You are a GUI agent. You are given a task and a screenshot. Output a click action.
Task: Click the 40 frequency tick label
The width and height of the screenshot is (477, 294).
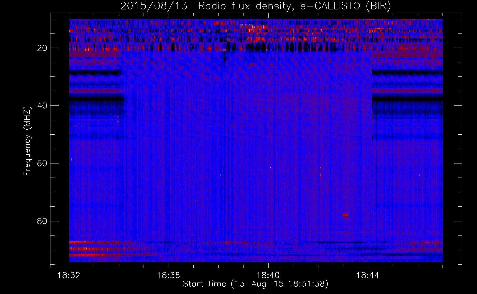[x=42, y=106]
